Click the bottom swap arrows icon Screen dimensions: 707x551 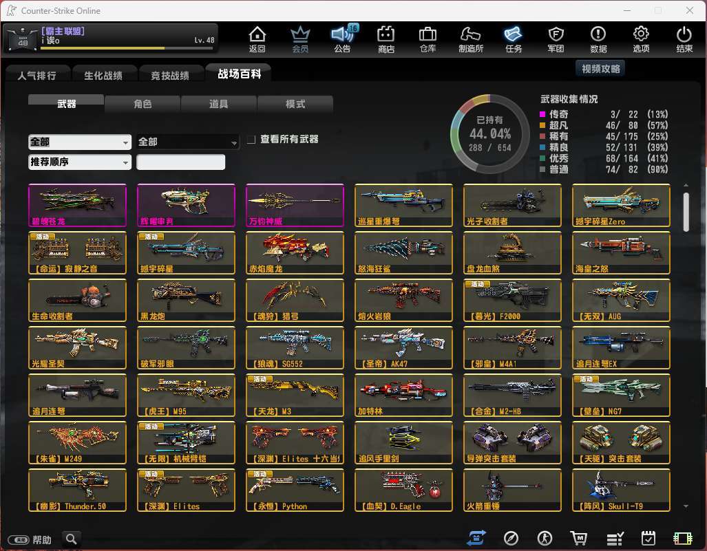tap(477, 538)
